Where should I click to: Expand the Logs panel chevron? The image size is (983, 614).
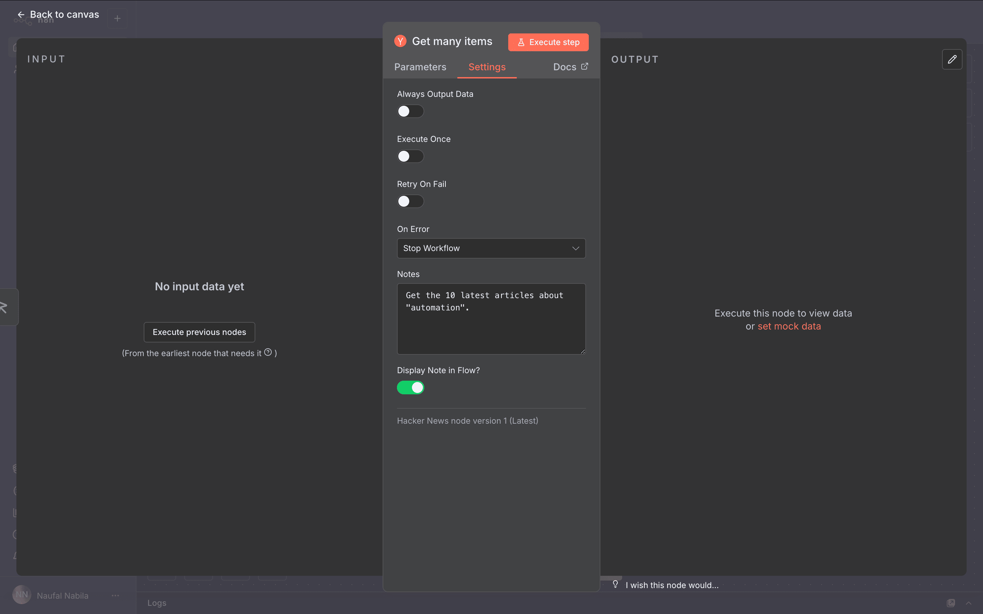(x=968, y=603)
